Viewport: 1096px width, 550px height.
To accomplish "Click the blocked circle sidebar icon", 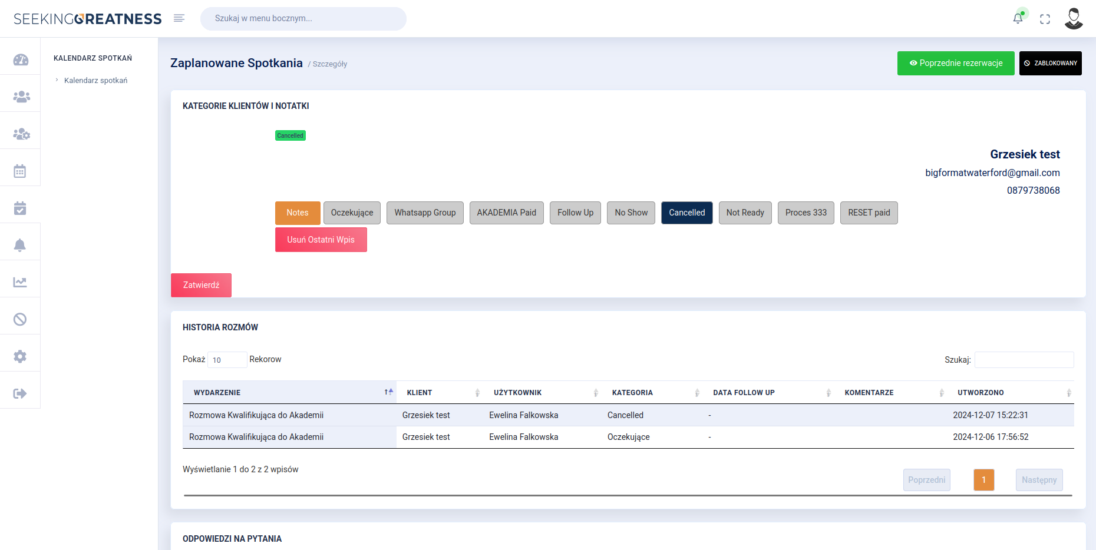I will 20,319.
